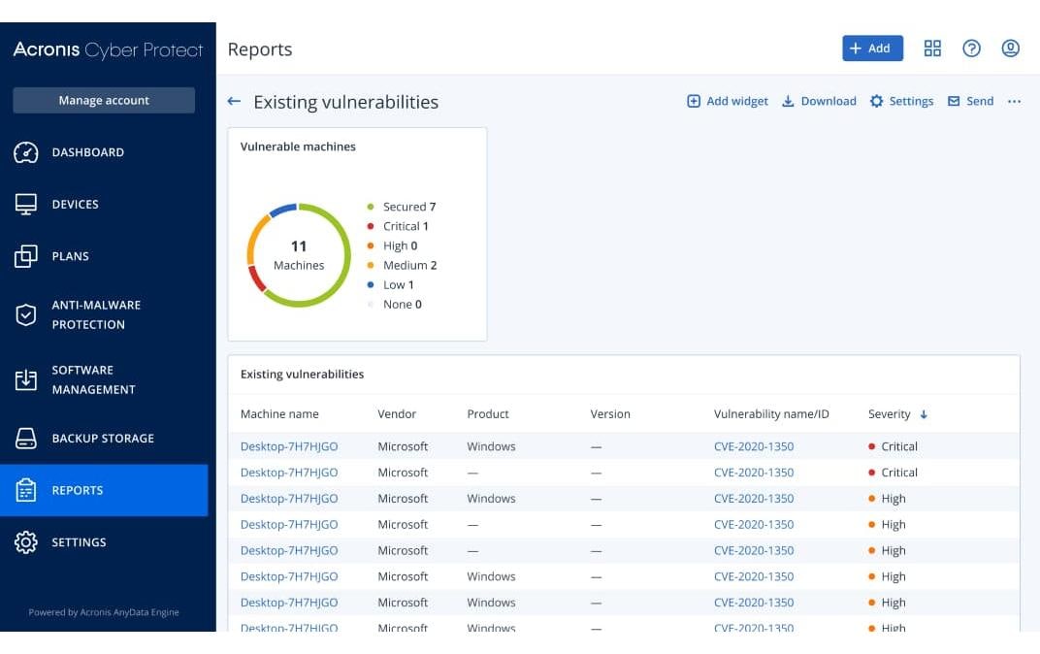The height and width of the screenshot is (654, 1040).
Task: Open Software Management icon in sidebar
Action: pyautogui.click(x=26, y=380)
